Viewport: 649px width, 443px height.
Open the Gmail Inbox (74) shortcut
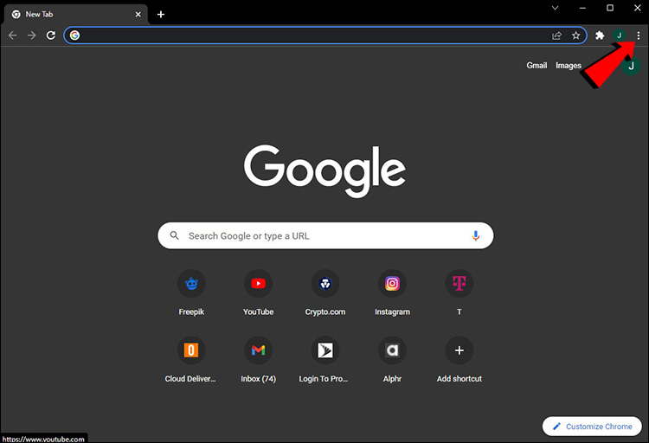pyautogui.click(x=258, y=360)
